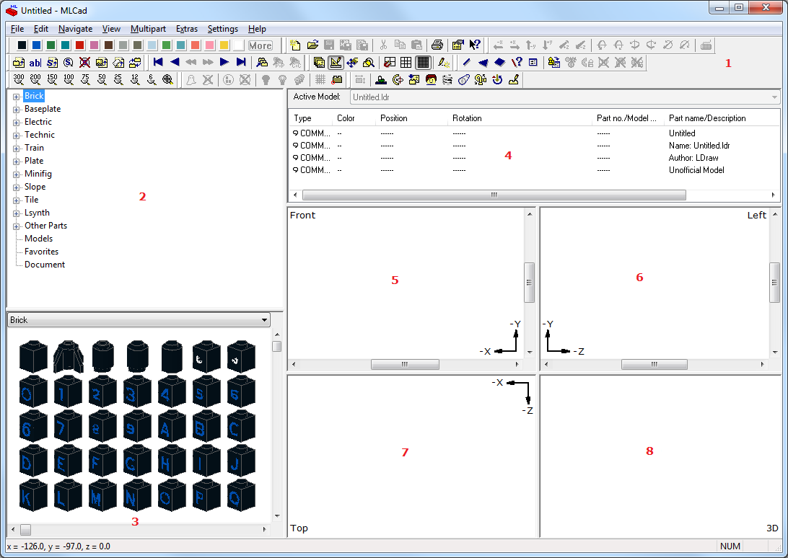Add a quad primitive
The width and height of the screenshot is (788, 558).
pyautogui.click(x=499, y=62)
